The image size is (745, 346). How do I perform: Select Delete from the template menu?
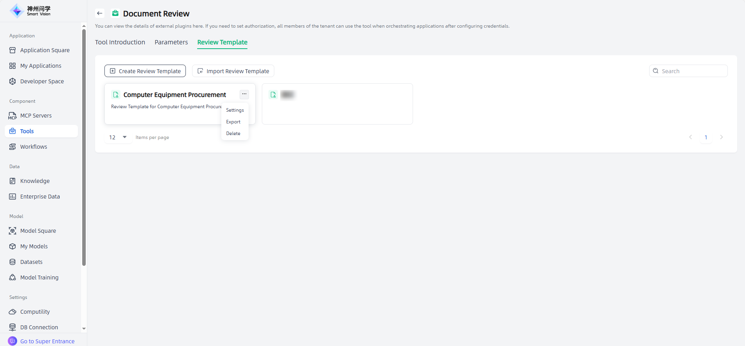(233, 133)
